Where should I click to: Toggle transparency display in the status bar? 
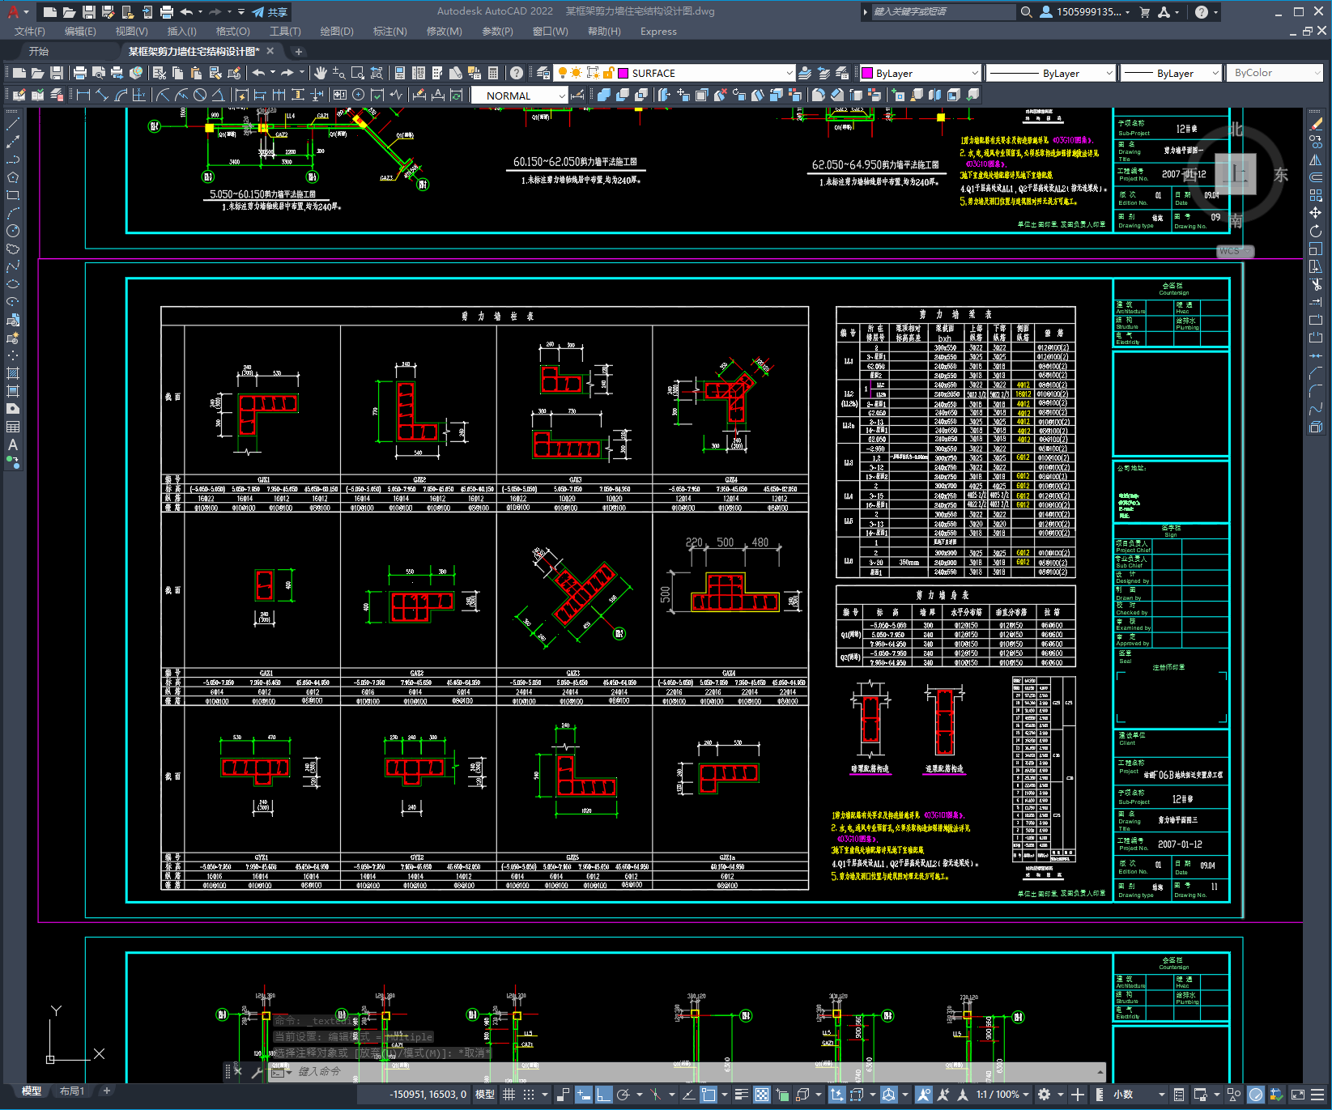762,1095
